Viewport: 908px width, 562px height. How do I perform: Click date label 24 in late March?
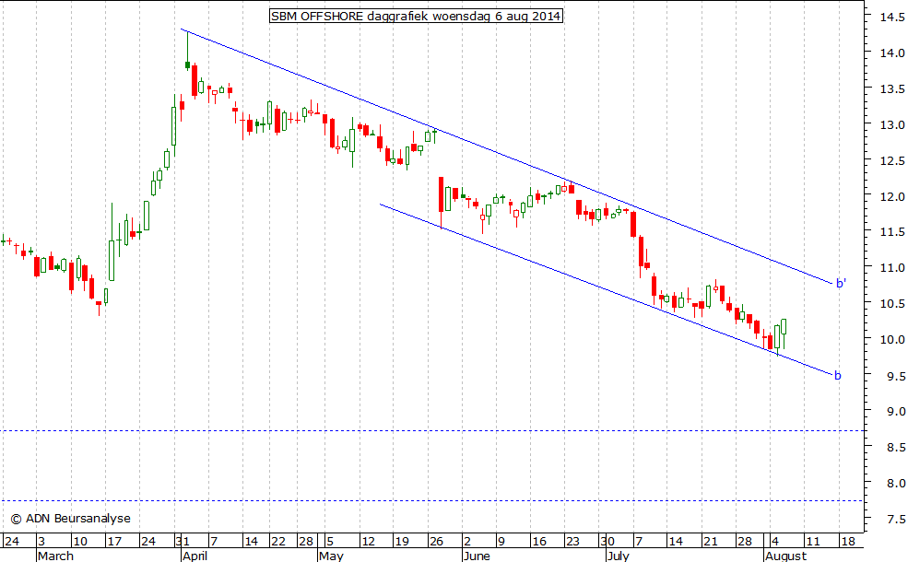coord(148,541)
